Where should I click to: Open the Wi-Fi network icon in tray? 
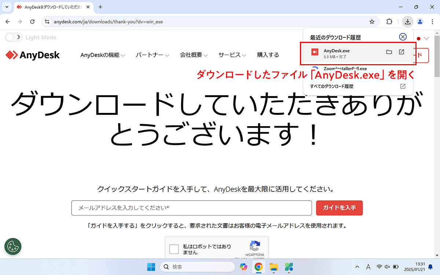[379, 267]
